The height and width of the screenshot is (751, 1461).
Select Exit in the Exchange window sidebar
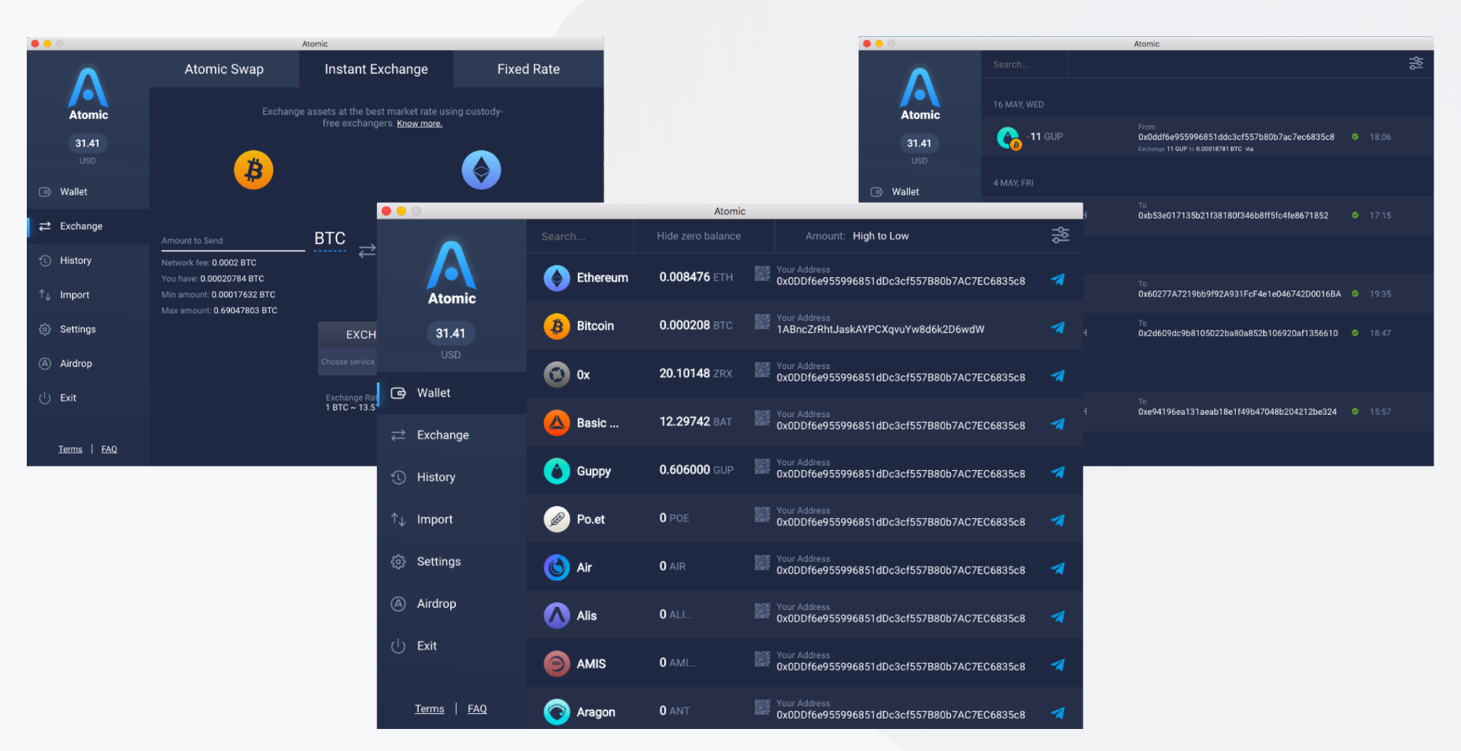pos(88,398)
